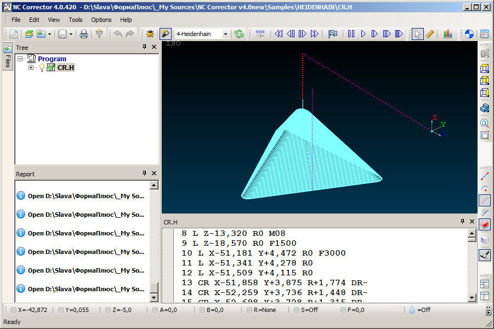Toggle the X coordinate checkbox

click(13, 310)
